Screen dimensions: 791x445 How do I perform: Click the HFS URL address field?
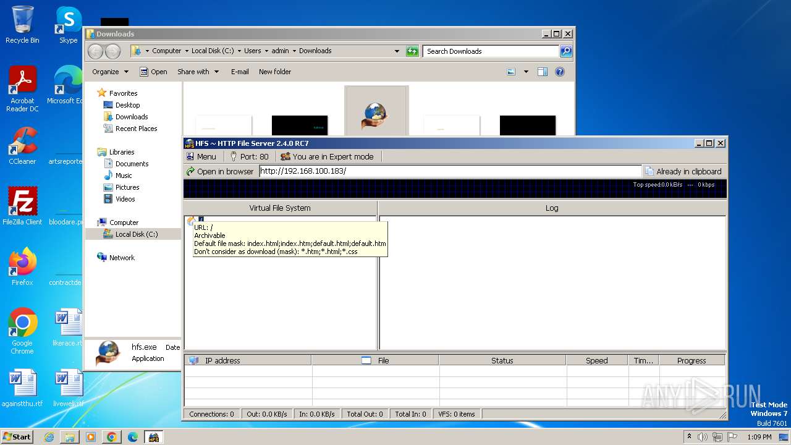pyautogui.click(x=450, y=171)
